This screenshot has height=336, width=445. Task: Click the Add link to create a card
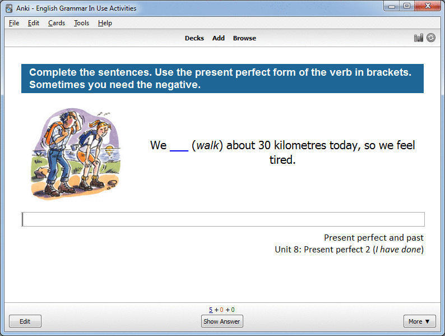[219, 38]
